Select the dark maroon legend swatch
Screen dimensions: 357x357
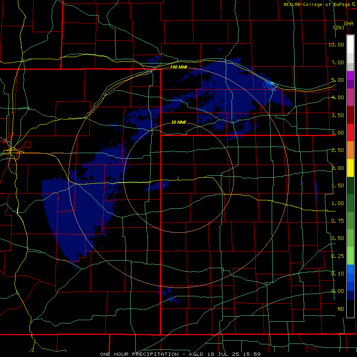(350, 115)
